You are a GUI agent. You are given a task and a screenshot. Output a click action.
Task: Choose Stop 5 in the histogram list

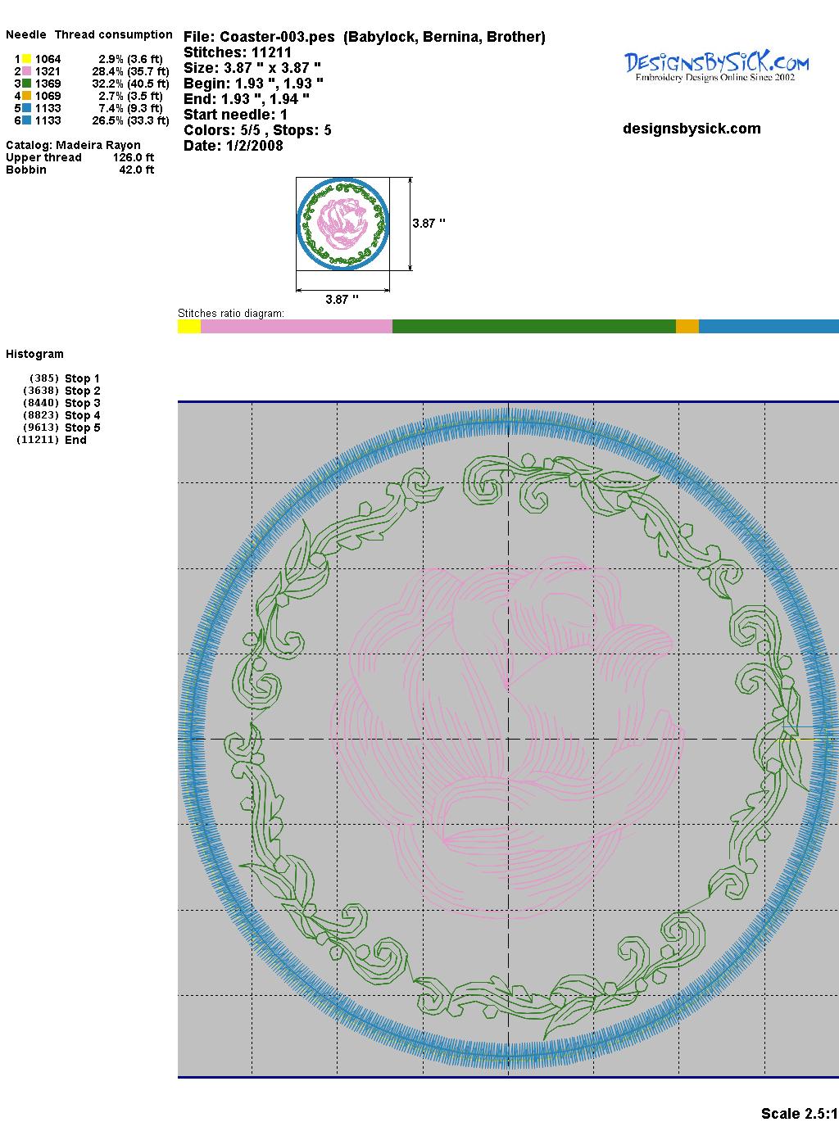82,428
